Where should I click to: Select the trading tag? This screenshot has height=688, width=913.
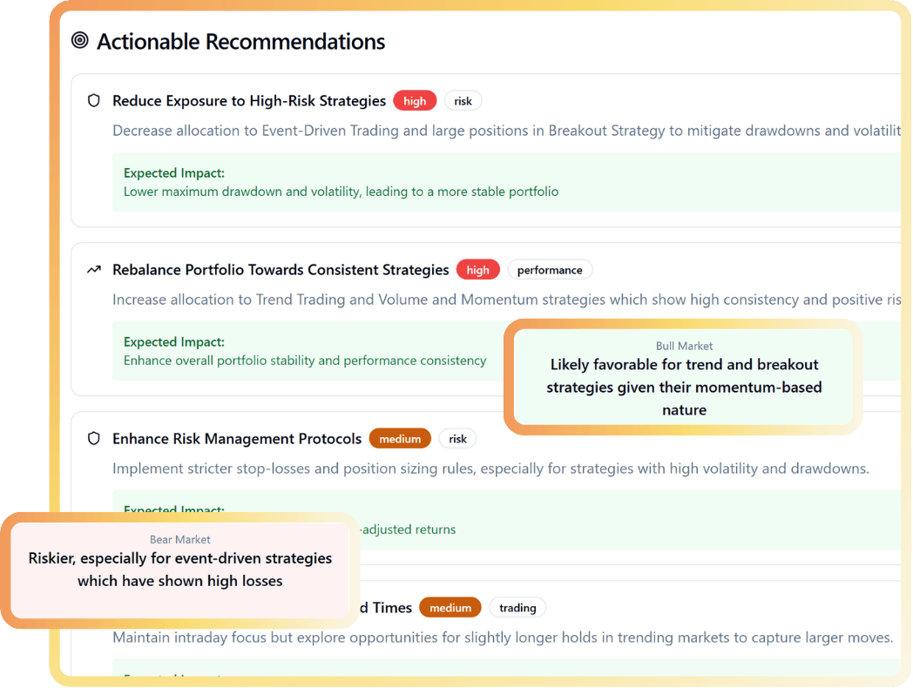pos(517,608)
